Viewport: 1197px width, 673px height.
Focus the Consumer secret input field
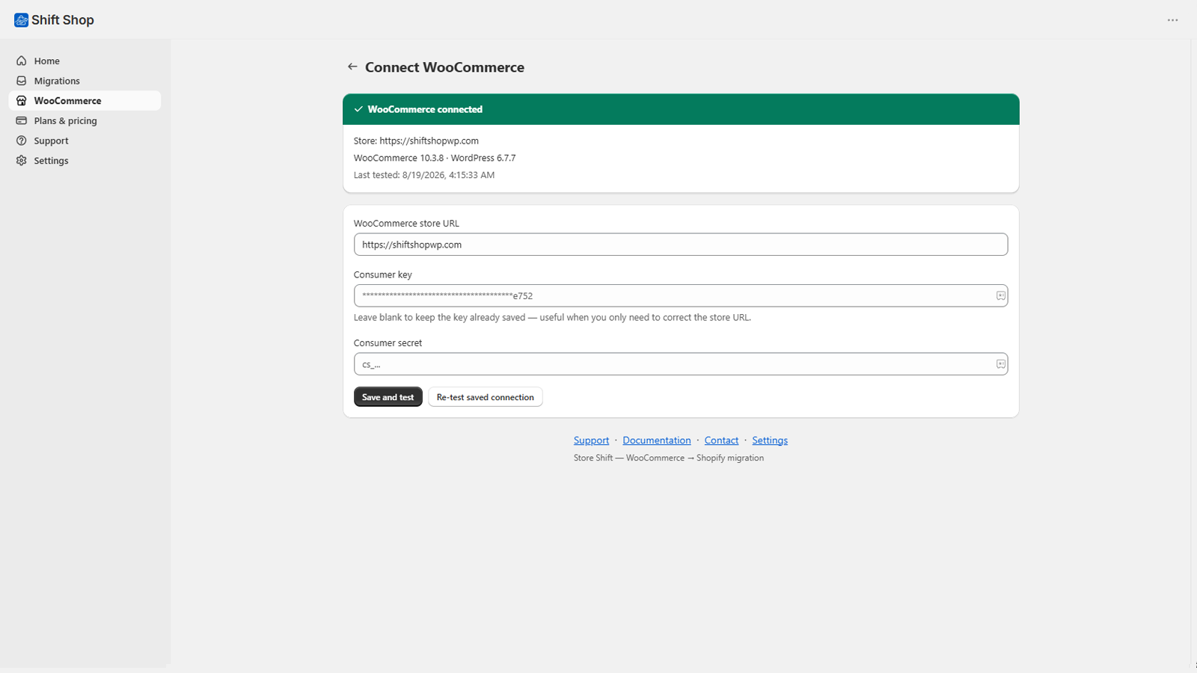(x=680, y=364)
